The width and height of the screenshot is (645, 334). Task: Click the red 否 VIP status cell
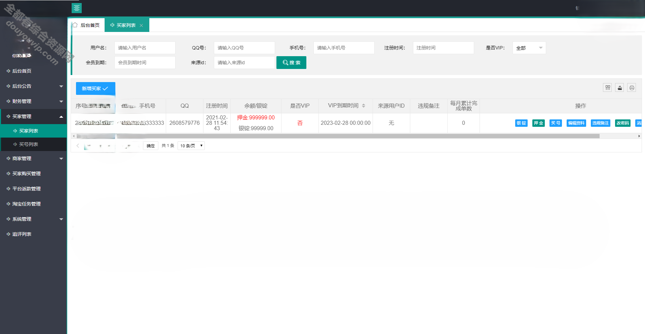coord(300,123)
